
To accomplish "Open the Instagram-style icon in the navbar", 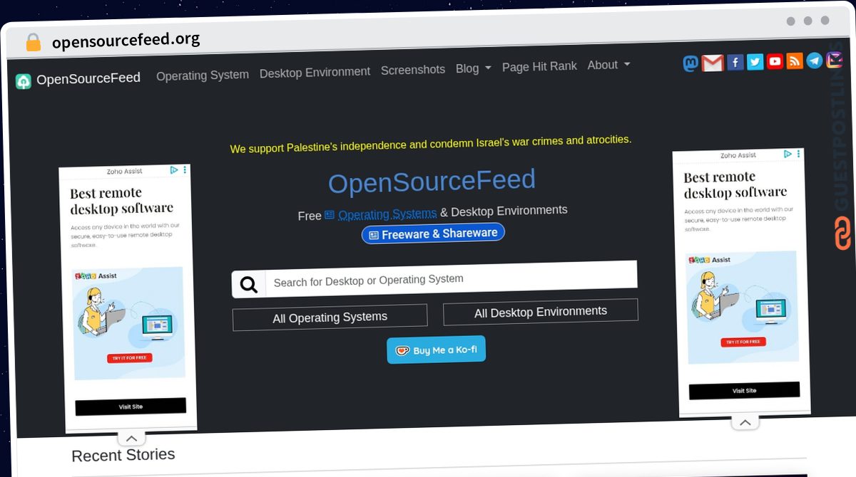I will (834, 60).
